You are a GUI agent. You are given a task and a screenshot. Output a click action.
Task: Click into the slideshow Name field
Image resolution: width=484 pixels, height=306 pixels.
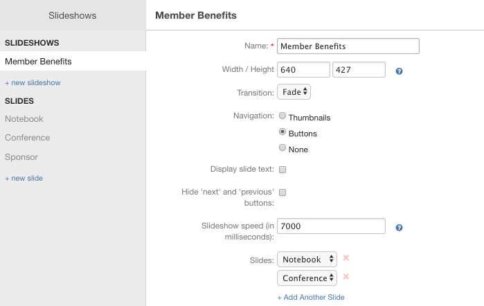pyautogui.click(x=348, y=46)
